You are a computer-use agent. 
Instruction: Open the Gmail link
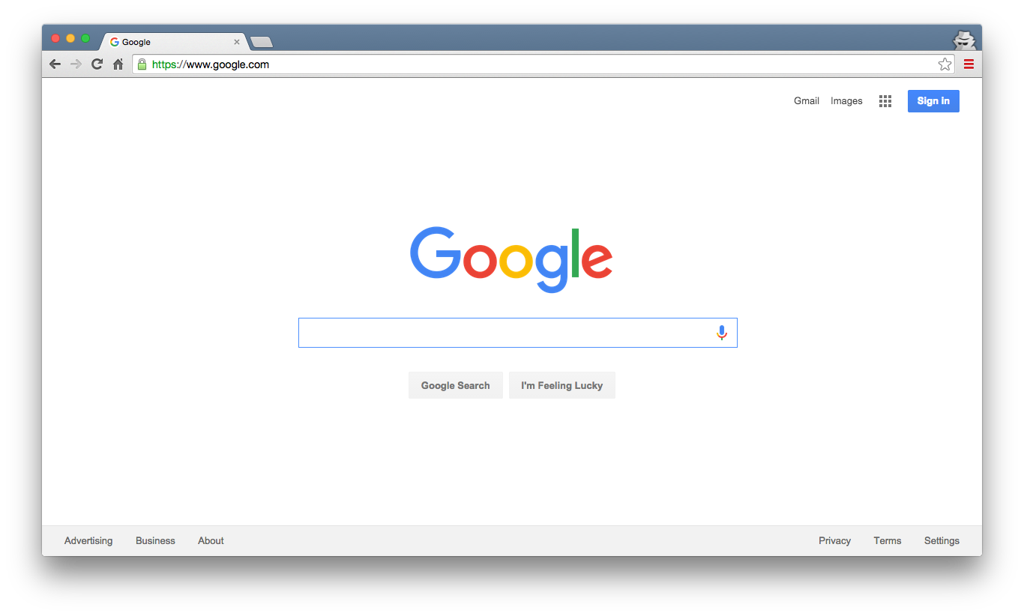(807, 101)
